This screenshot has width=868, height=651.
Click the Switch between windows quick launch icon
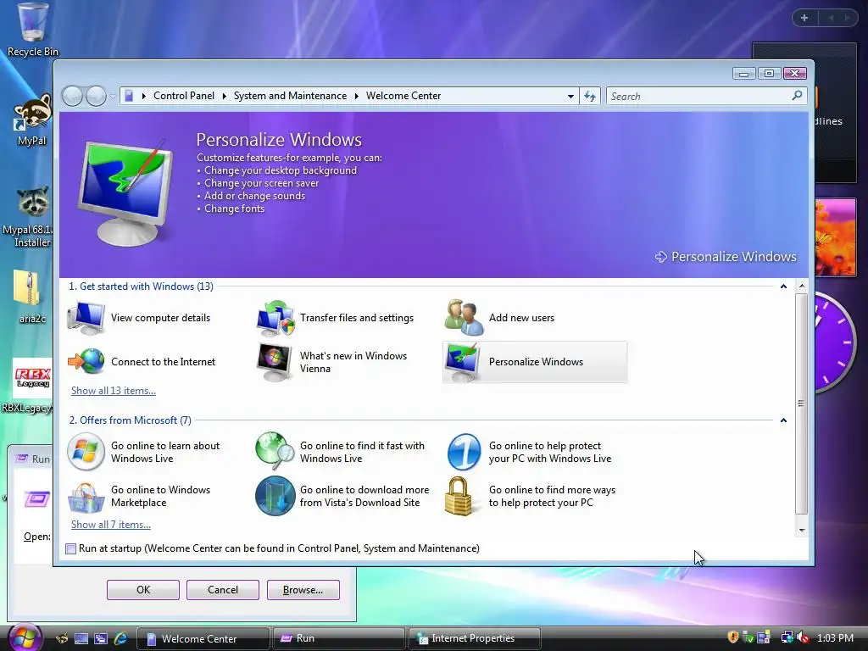(101, 639)
